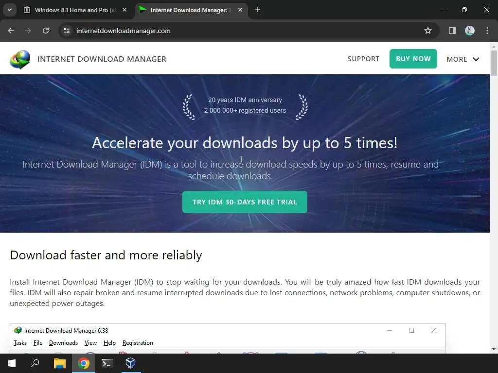Open the Chrome profile avatar
Screen dimensions: 498x373
470,31
